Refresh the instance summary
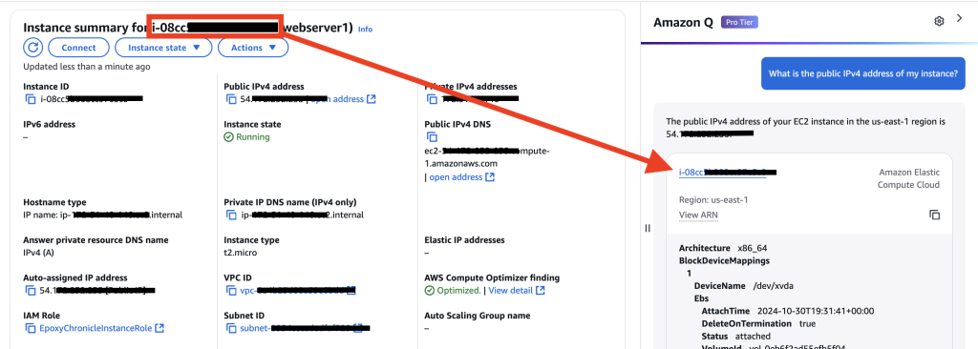This screenshot has height=349, width=978. pyautogui.click(x=33, y=48)
